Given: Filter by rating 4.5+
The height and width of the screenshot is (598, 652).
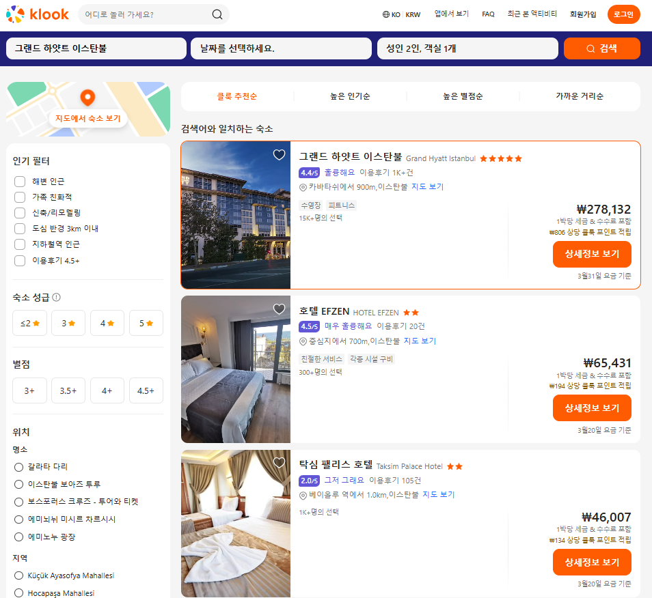Looking at the screenshot, I should pos(146,390).
